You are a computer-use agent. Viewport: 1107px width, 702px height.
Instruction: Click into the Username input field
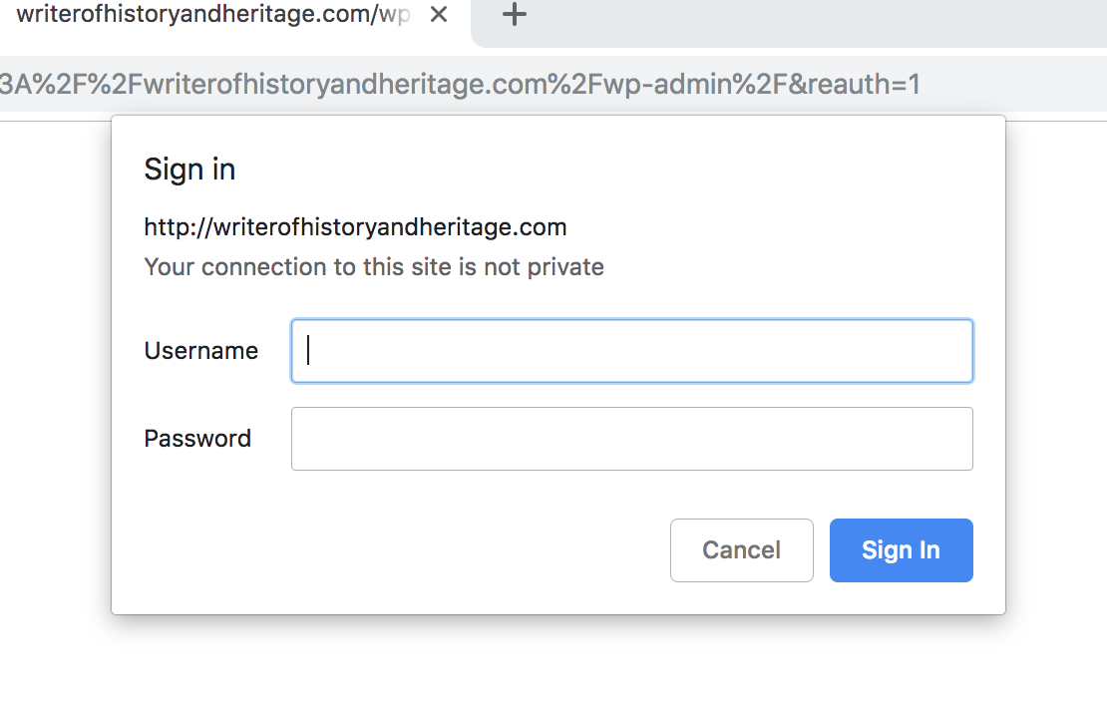coord(632,351)
